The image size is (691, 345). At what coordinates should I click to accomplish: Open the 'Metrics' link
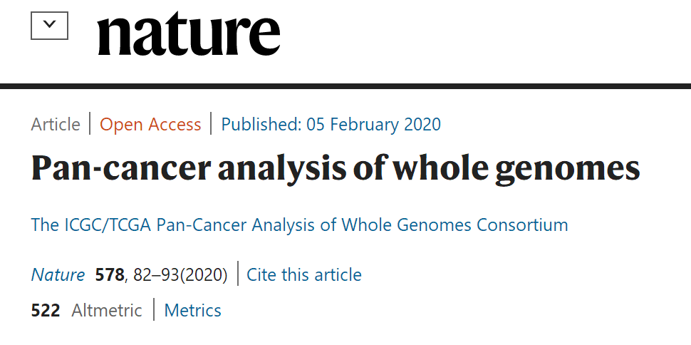pos(192,311)
